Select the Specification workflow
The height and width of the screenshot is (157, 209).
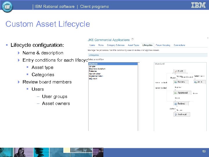click(x=95, y=74)
